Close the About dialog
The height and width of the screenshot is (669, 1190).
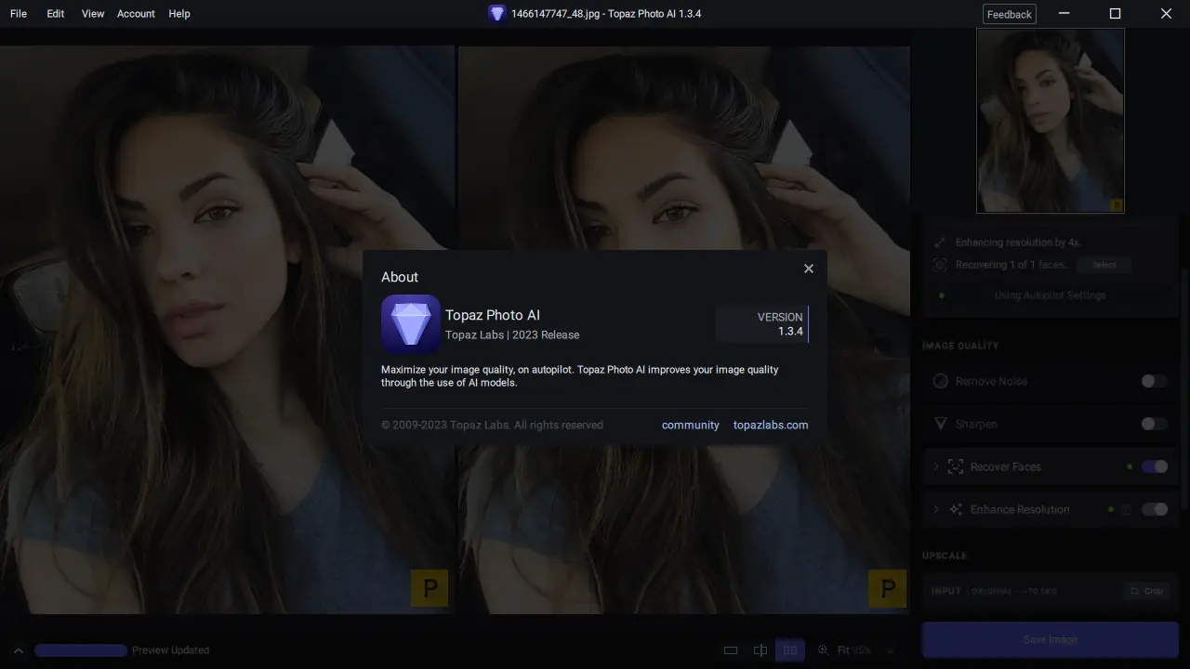808,269
